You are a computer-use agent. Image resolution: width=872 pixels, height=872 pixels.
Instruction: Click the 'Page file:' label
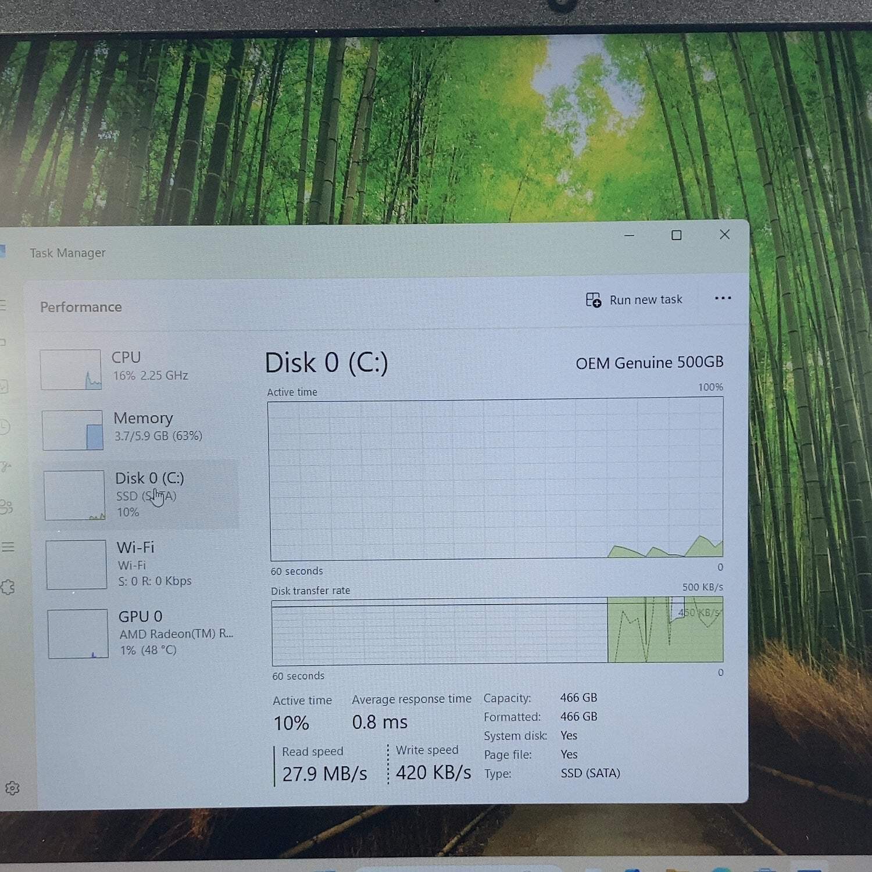click(x=508, y=755)
